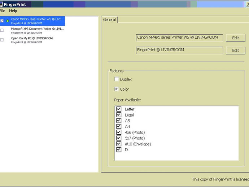
Task: Click the FingerPrint app icon in title bar
Action: (x=1, y=4)
